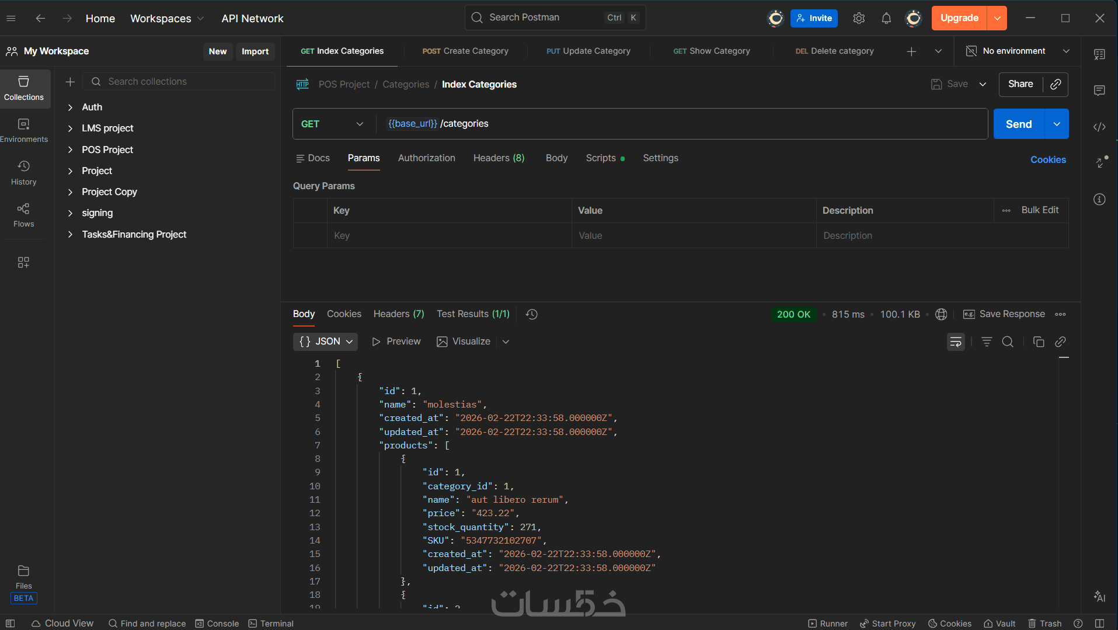Toggle the two-pane layout view icon
This screenshot has height=630, width=1118.
[1099, 624]
